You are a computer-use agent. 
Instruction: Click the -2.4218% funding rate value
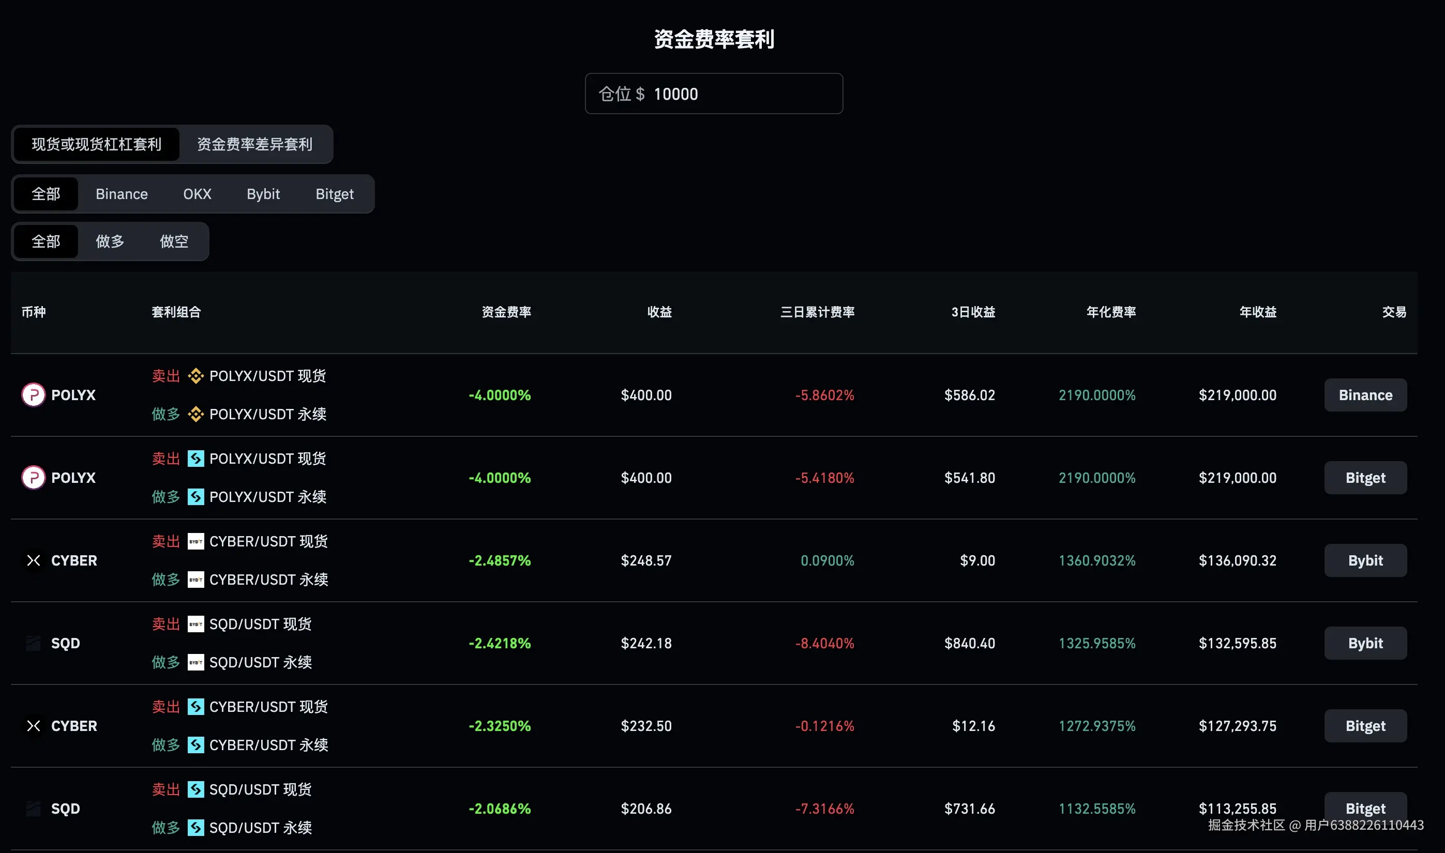coord(500,643)
